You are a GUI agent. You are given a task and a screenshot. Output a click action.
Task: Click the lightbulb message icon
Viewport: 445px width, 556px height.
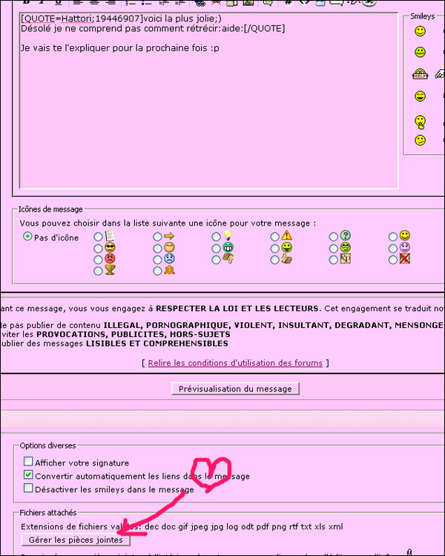click(x=228, y=235)
